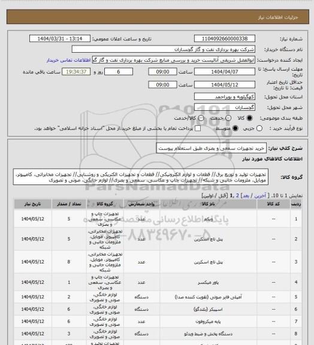
Task: Click the buyer organization name field
Action: 164,49
